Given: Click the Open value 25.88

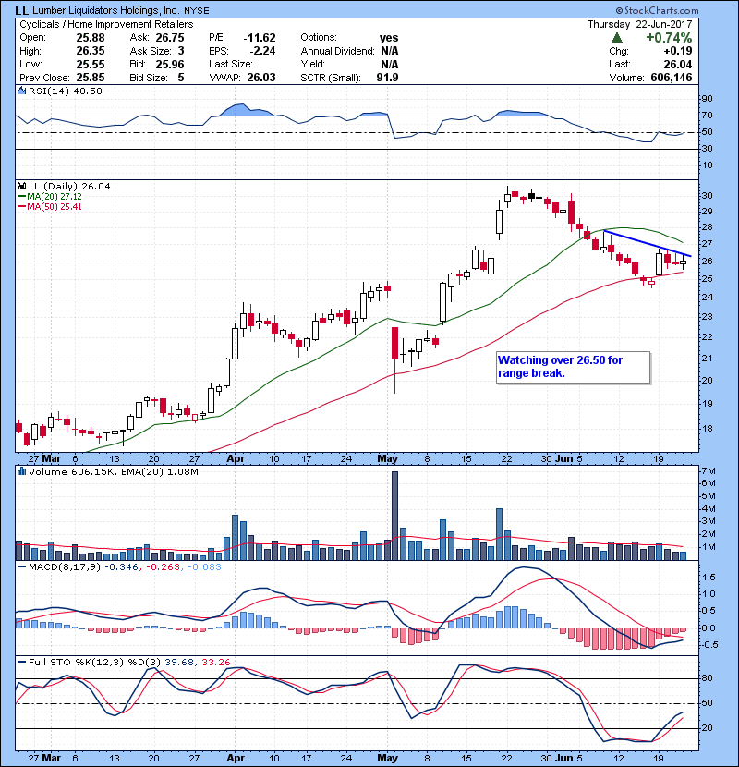Looking at the screenshot, I should coord(90,37).
